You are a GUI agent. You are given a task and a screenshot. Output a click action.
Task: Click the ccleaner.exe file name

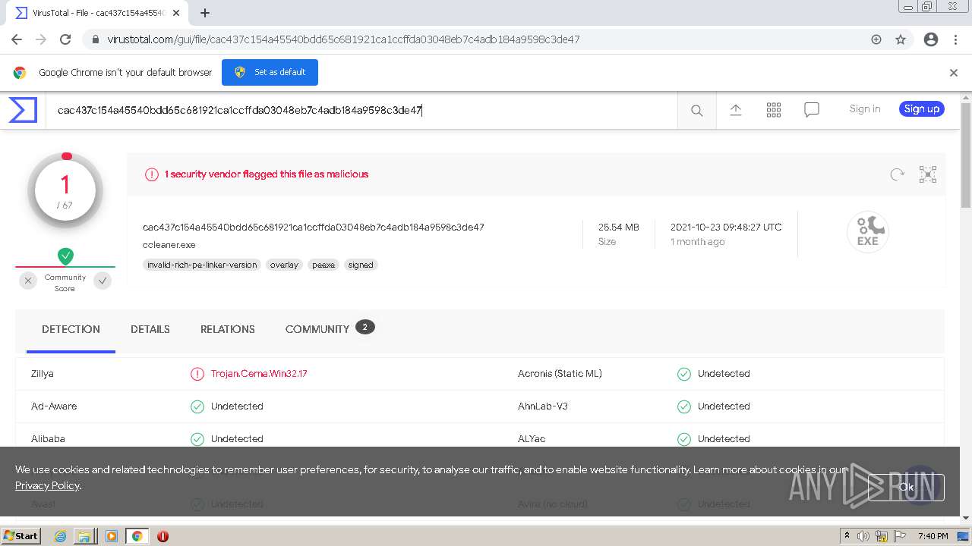pos(169,245)
